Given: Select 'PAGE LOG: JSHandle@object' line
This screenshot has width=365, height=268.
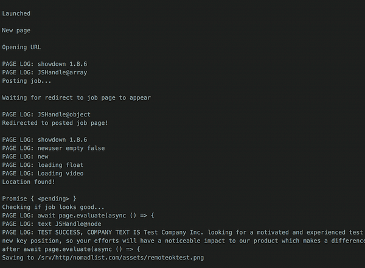Looking at the screenshot, I should (46, 115).
